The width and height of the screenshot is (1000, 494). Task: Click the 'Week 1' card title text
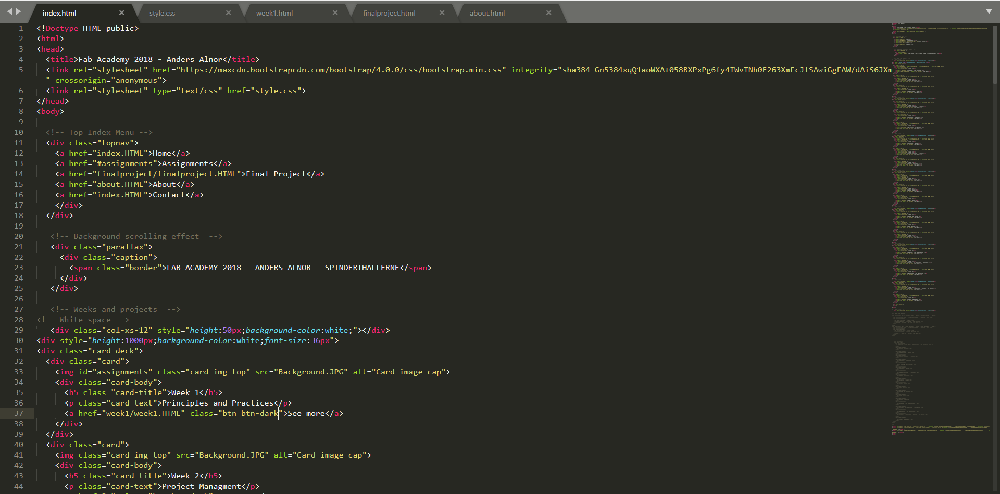pos(185,392)
